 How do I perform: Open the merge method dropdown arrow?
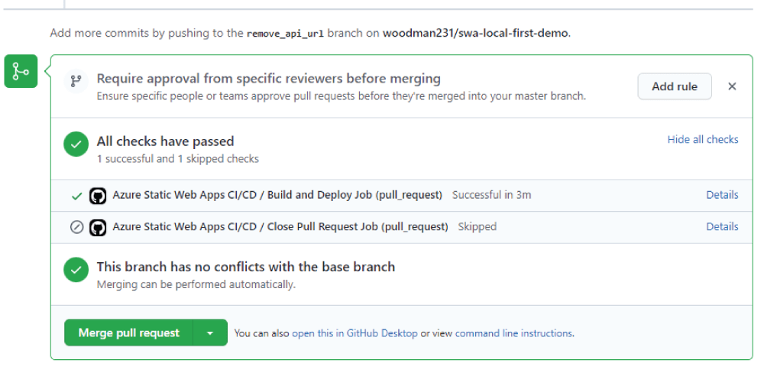210,333
